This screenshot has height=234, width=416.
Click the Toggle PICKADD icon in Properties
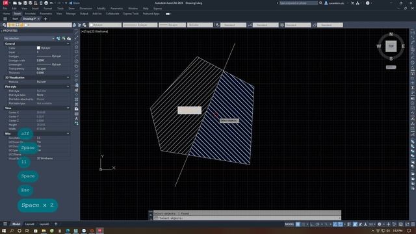point(58,38)
